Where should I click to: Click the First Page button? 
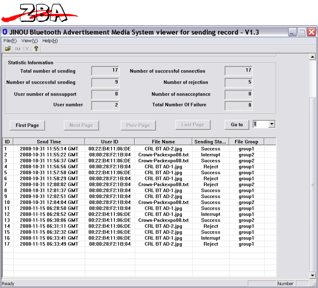coord(27,125)
